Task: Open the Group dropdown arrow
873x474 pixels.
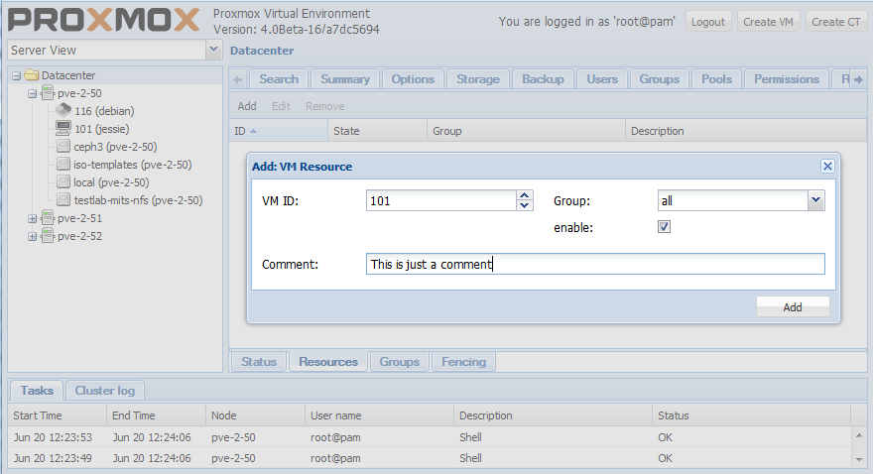Action: [815, 200]
